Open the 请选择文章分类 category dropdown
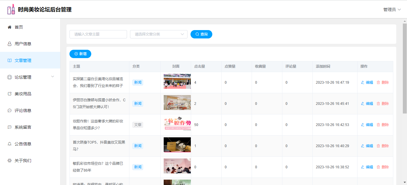The height and width of the screenshot is (185, 407). (x=159, y=34)
